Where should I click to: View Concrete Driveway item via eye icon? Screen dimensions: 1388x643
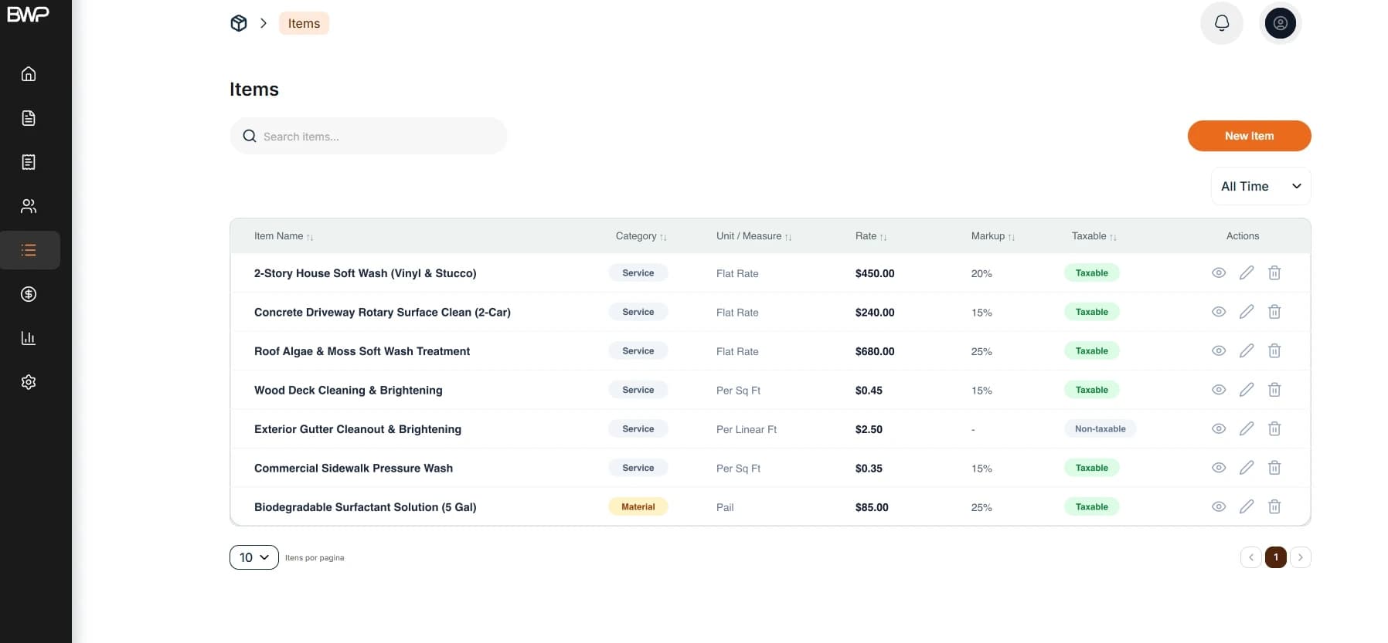(x=1219, y=312)
